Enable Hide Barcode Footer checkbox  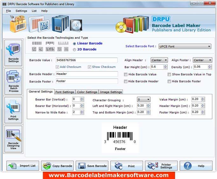tap(169, 82)
